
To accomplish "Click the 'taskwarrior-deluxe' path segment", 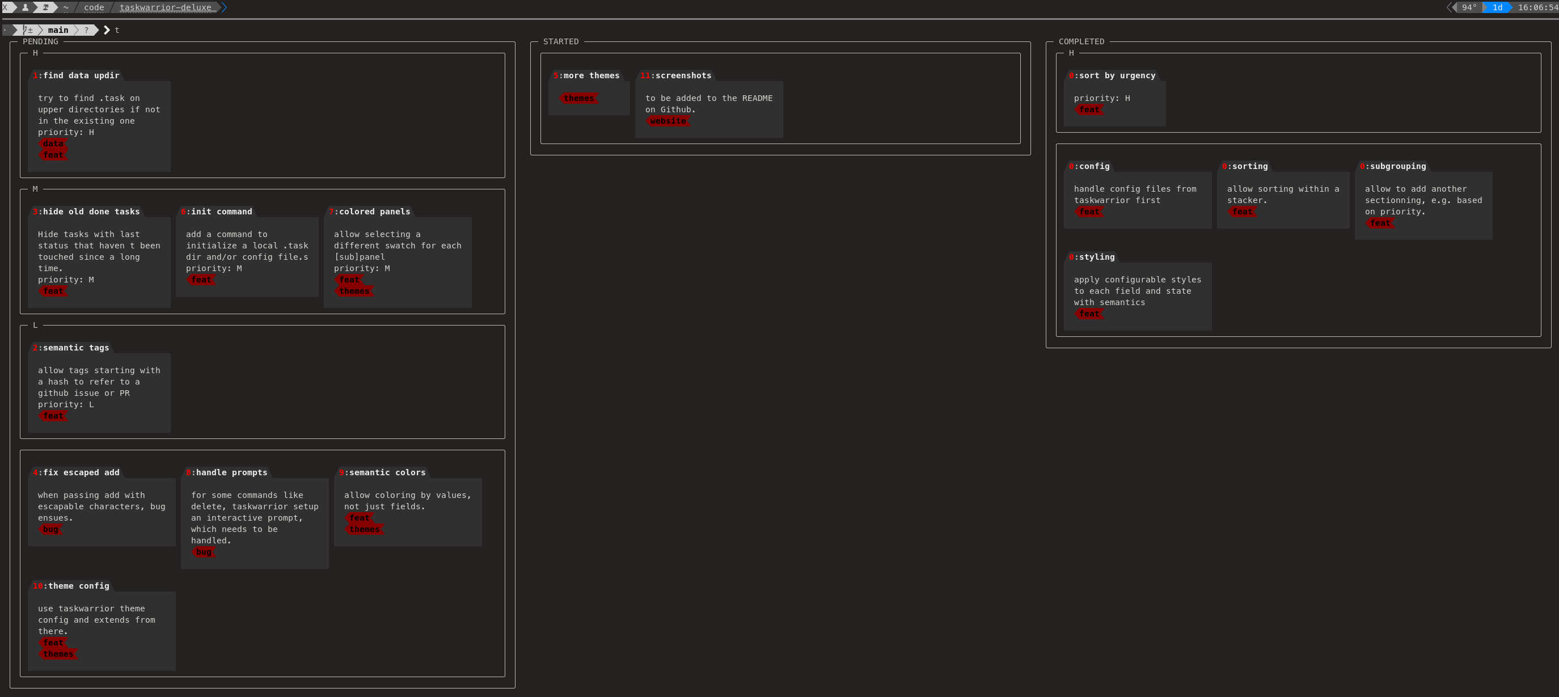I will [165, 7].
